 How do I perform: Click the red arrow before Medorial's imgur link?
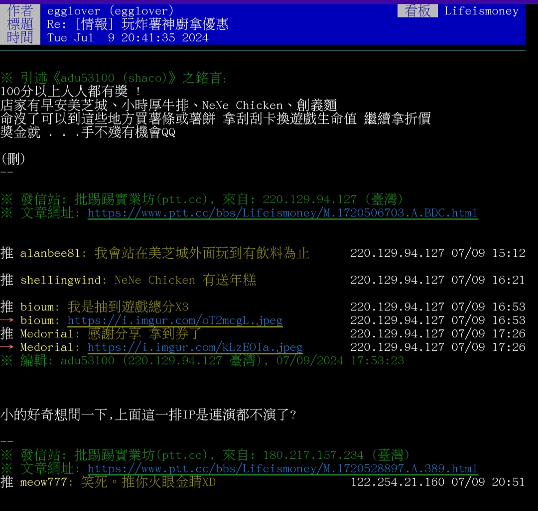7,347
